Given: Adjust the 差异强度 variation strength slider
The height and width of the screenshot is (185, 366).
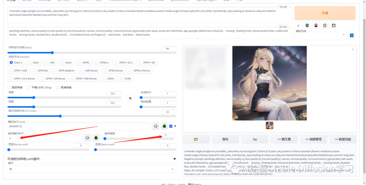Looking at the screenshot, I should pos(139,139).
